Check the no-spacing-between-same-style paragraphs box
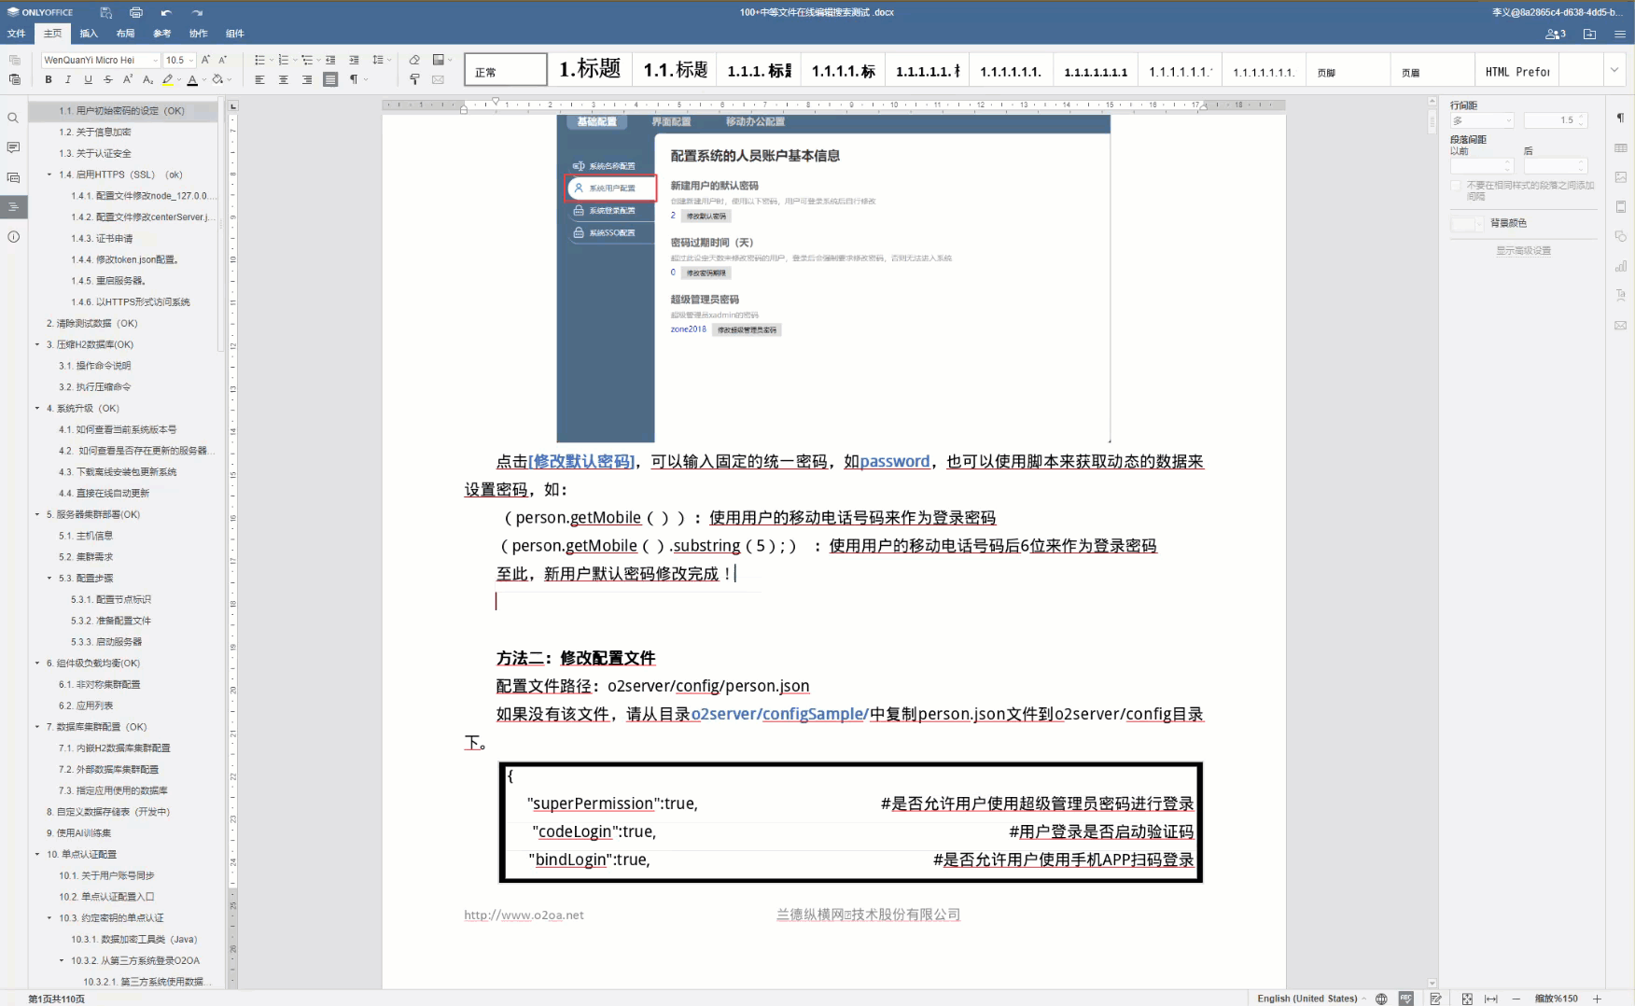This screenshot has width=1635, height=1006. click(x=1456, y=186)
